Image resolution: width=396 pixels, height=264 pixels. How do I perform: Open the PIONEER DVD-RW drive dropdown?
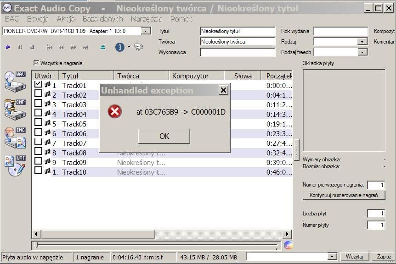146,31
